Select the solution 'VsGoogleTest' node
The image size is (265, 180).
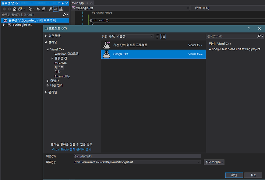[35, 20]
